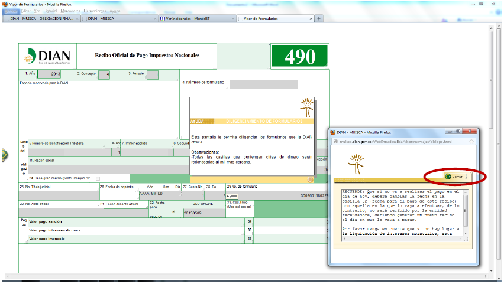Viewport: 504px width, 284px height.
Task: Close the Ver Incidencias - MantisBT tab
Action: point(233,19)
